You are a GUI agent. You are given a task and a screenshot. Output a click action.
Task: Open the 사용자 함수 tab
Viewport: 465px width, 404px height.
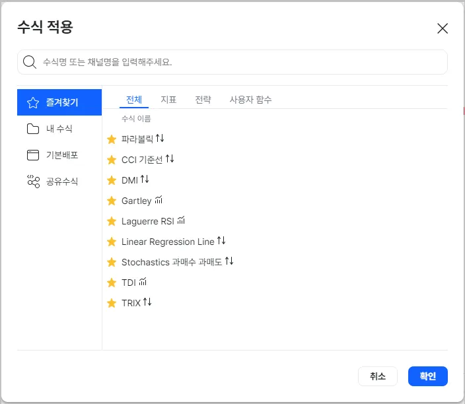pos(250,100)
